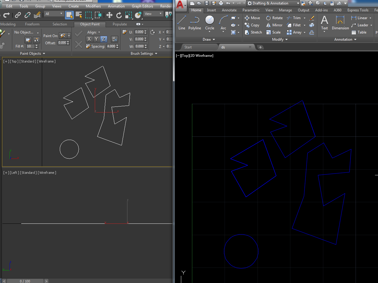The image size is (378, 283).
Task: Select the Bind to Space Warp tool
Action: (37, 15)
